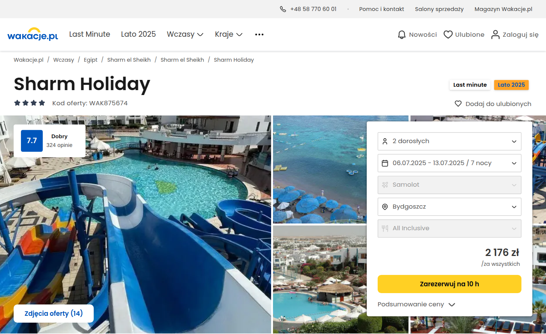The height and width of the screenshot is (334, 546).
Task: Open the Bydgoszcz departure dropdown
Action: coord(449,207)
